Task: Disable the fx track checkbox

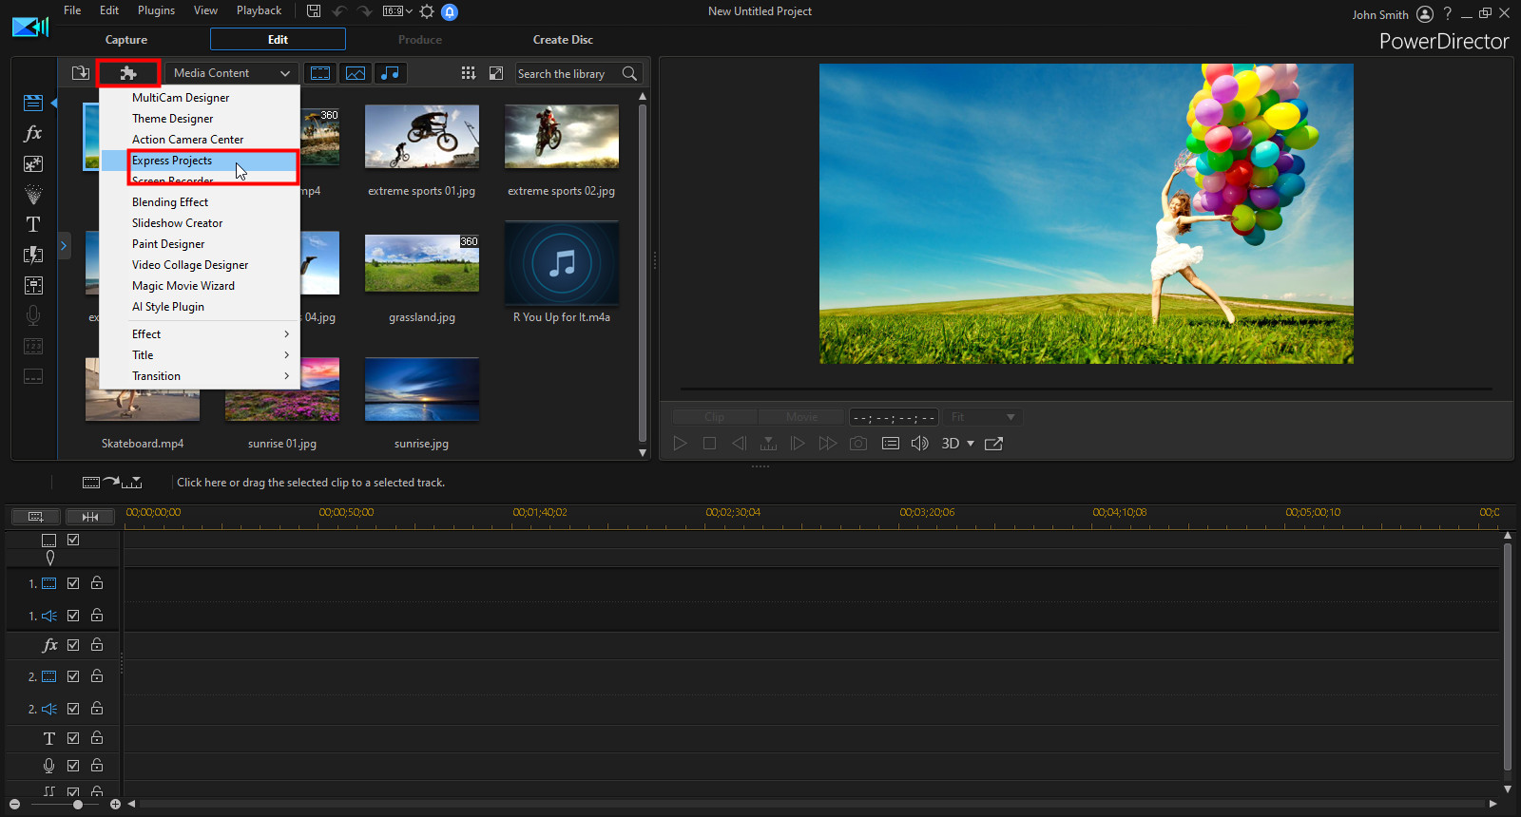Action: click(x=73, y=645)
